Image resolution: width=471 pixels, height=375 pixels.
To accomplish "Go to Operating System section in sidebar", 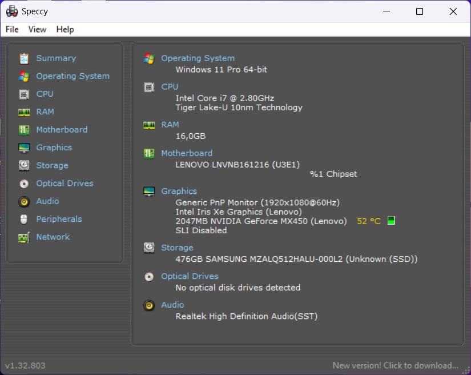I will tap(73, 76).
